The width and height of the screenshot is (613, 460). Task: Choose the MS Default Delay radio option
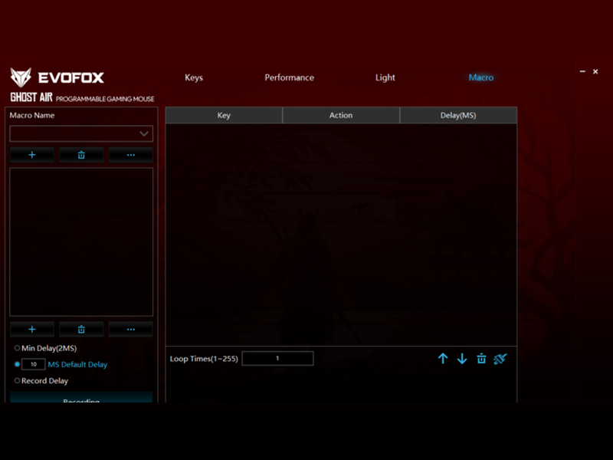(x=18, y=364)
